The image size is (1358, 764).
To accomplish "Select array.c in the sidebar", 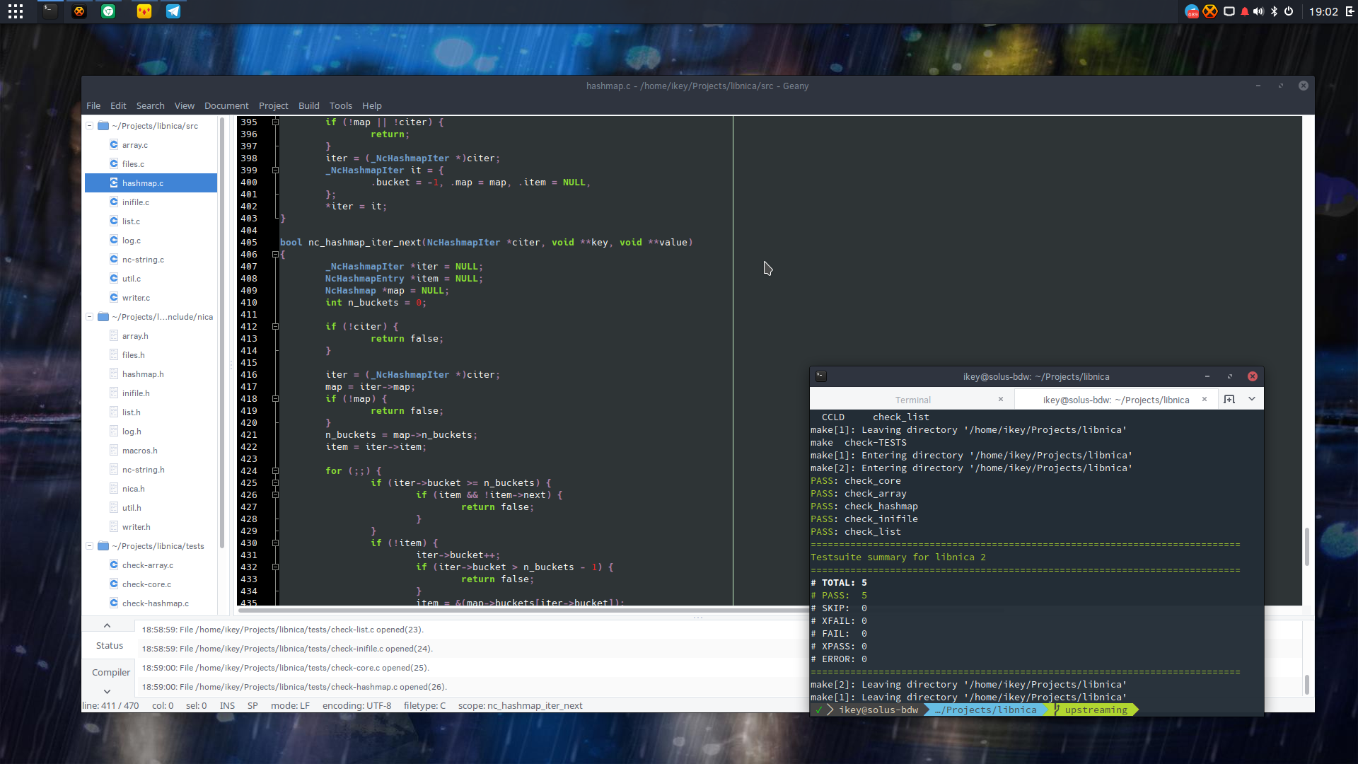I will pos(135,145).
